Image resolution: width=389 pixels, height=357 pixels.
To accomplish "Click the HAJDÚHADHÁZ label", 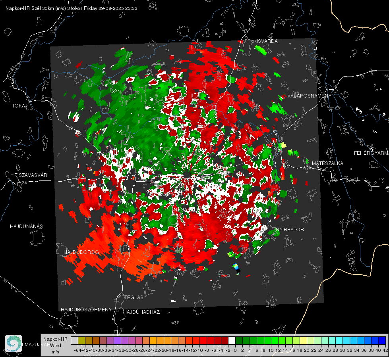I will [x=142, y=312].
